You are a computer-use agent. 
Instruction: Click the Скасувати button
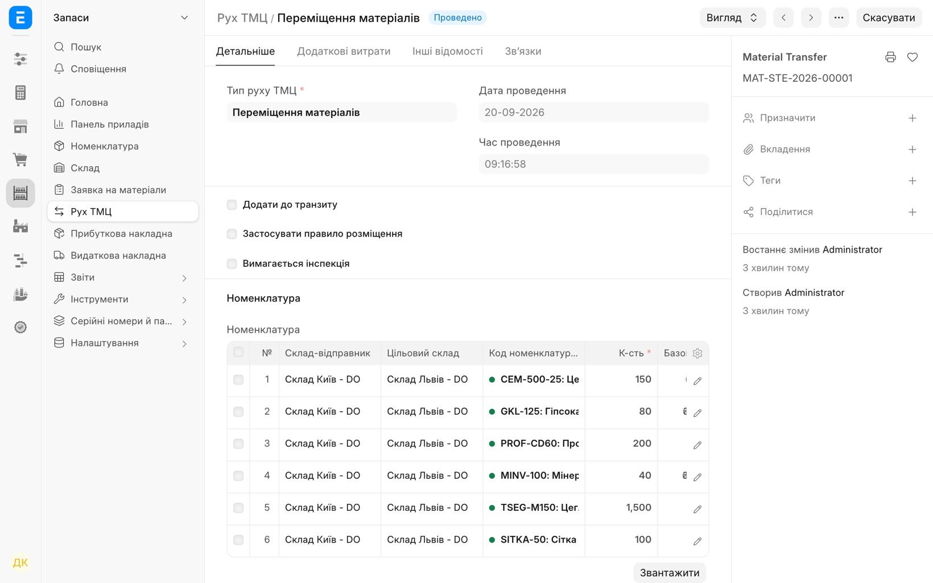point(889,18)
